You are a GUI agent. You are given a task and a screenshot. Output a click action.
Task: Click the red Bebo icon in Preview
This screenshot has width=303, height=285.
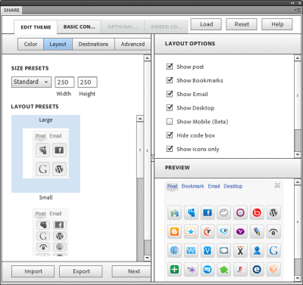click(257, 213)
